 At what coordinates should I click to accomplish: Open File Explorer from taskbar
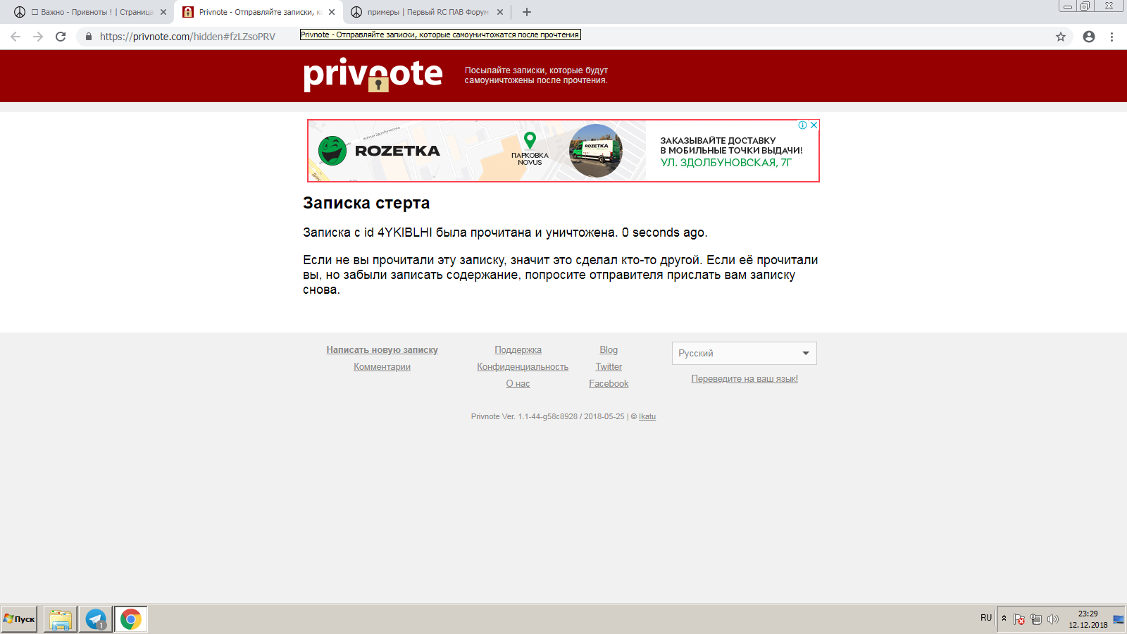61,619
